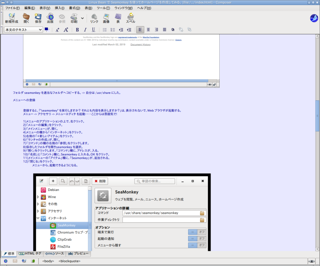Open the text color swatch
Screen dimensions: 320x266
(47, 30)
